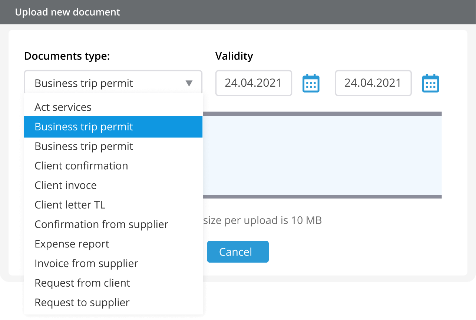This screenshot has height=320, width=476.
Task: Open the calendar picker for the second validity date
Action: 430,83
